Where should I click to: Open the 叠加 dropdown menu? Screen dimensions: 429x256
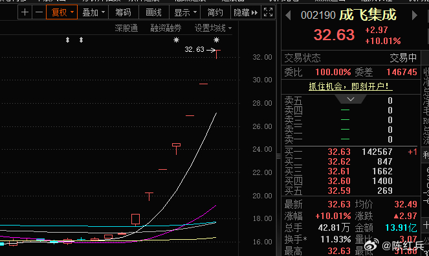(x=93, y=12)
